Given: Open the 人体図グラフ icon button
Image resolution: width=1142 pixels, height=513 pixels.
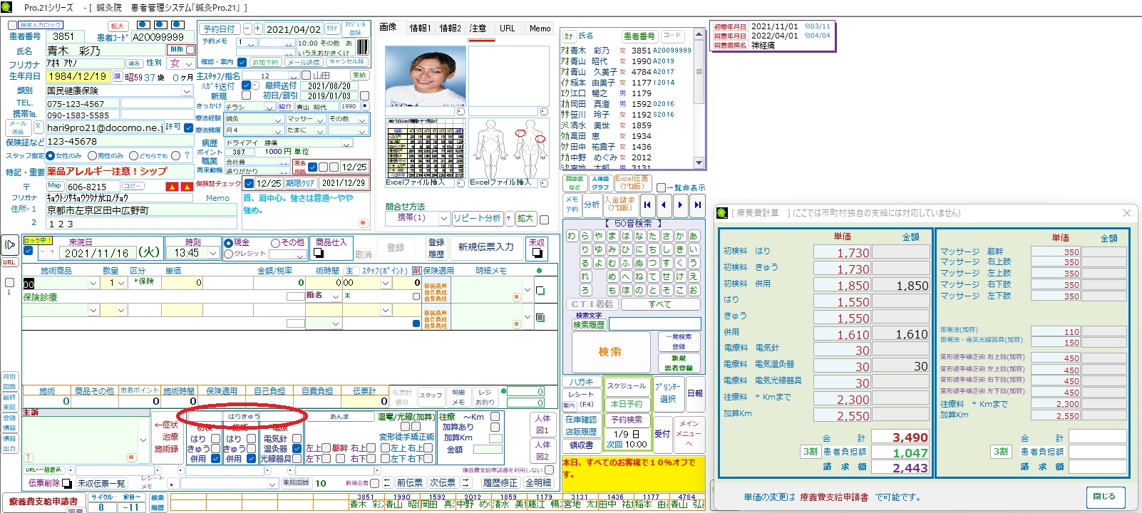Looking at the screenshot, I should tap(600, 183).
